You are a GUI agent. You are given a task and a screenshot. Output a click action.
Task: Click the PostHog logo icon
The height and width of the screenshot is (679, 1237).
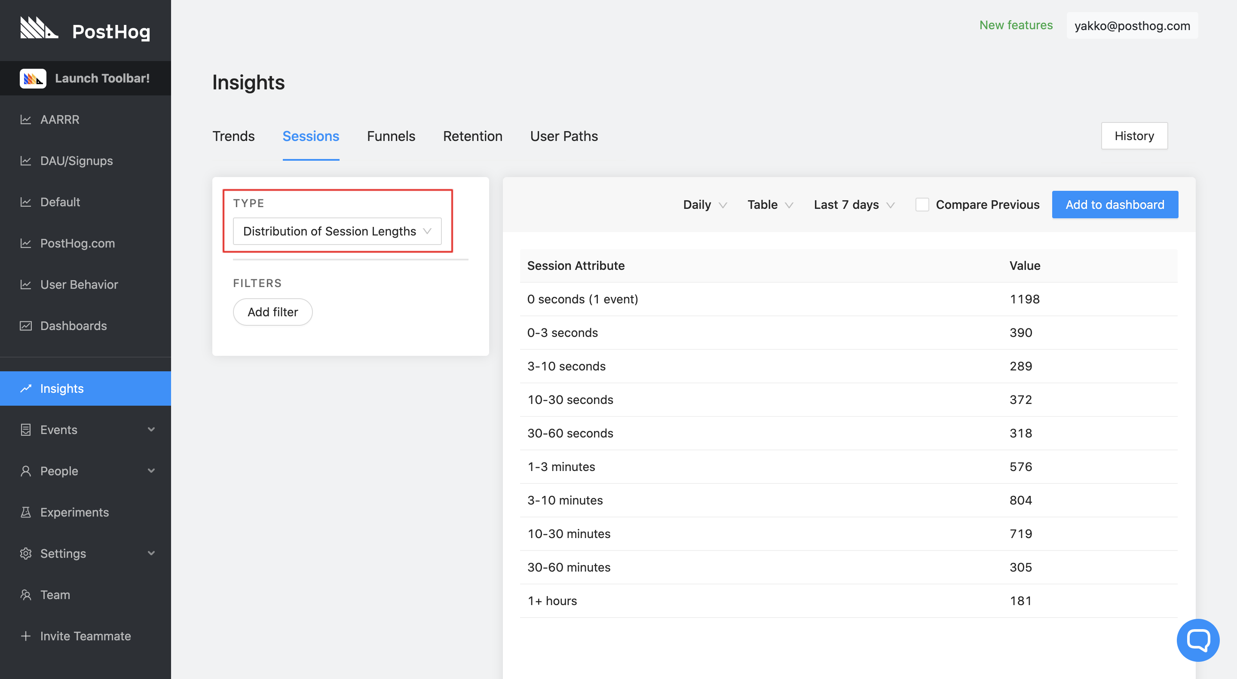tap(39, 28)
